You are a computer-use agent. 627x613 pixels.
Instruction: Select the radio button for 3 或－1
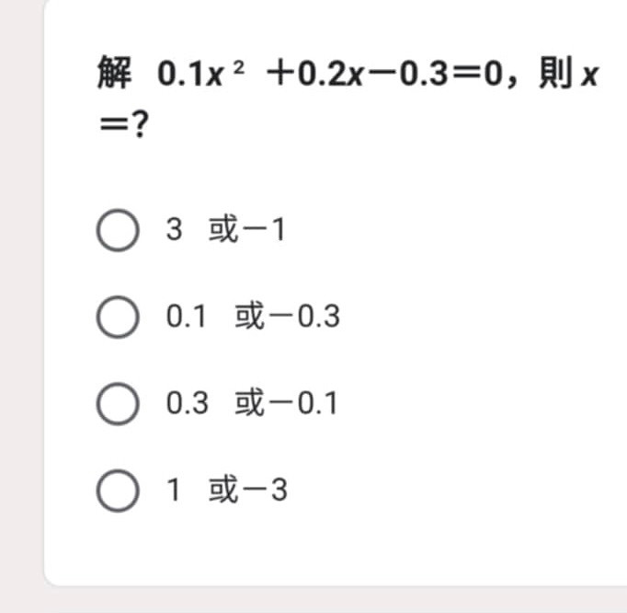click(118, 230)
